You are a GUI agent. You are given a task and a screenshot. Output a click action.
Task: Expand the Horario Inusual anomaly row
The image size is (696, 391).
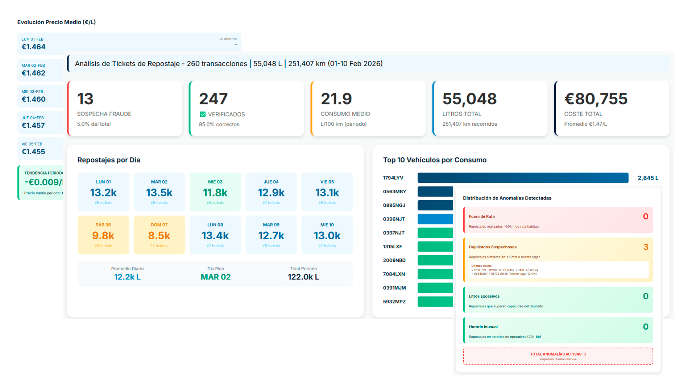[x=558, y=330]
